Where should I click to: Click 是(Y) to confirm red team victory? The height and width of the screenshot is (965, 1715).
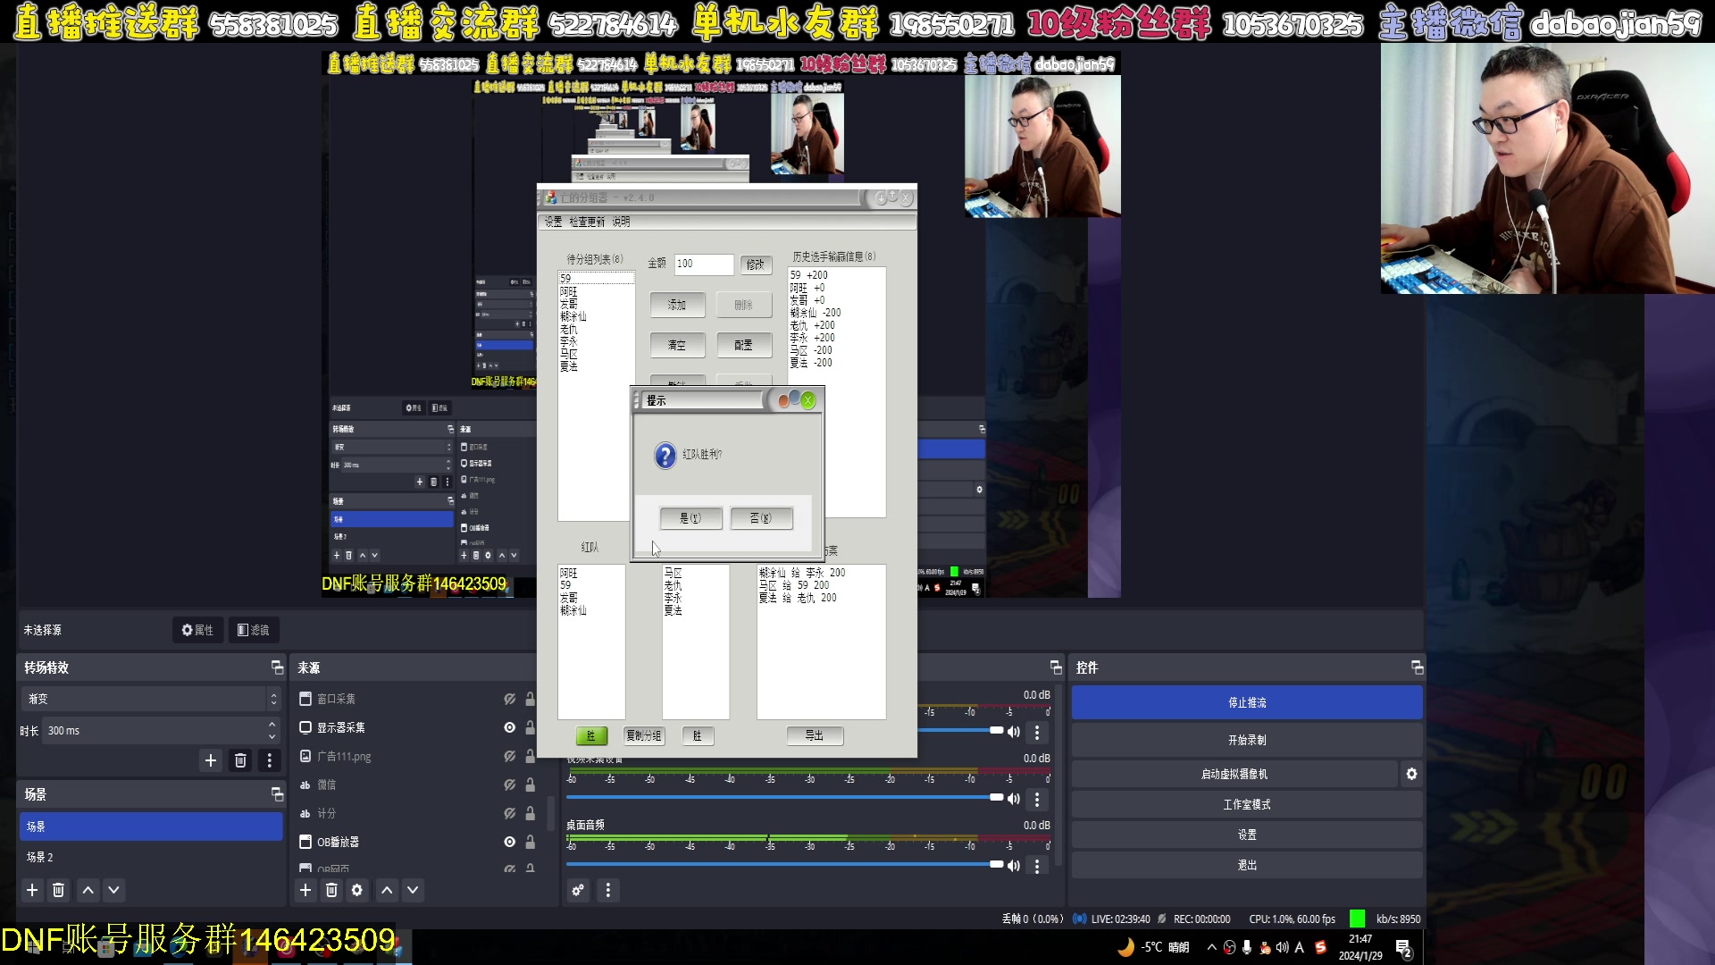coord(691,518)
